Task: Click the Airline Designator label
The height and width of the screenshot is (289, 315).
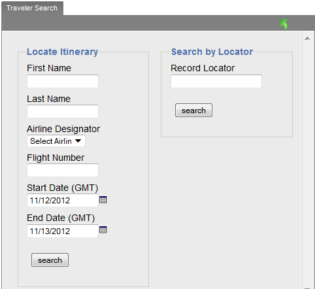Action: [x=63, y=129]
